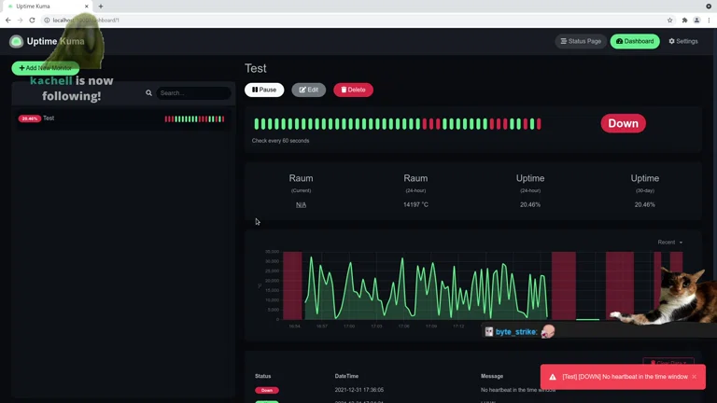Open the Dashboard tab
This screenshot has width=717, height=403.
[x=635, y=41]
